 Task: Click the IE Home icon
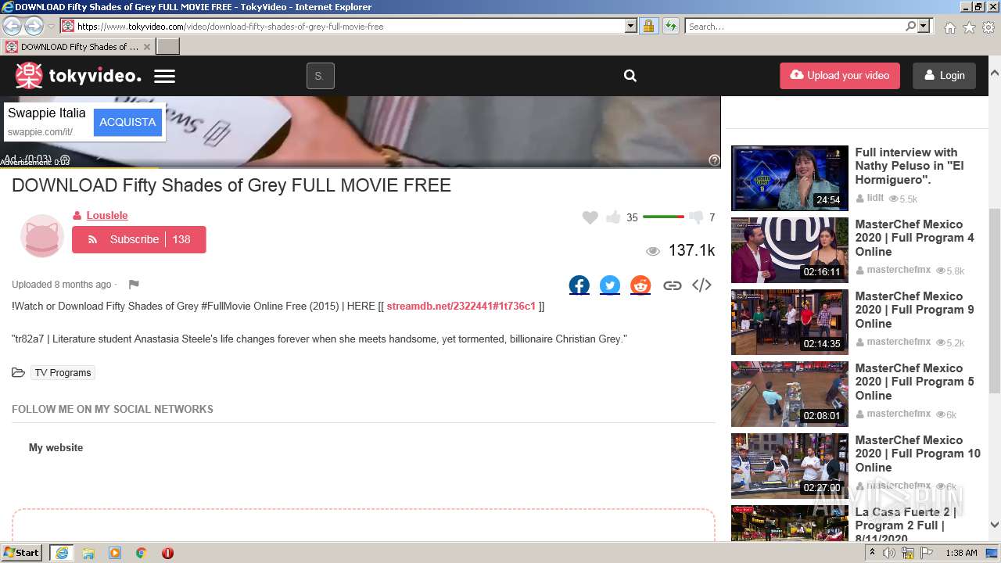(x=949, y=27)
